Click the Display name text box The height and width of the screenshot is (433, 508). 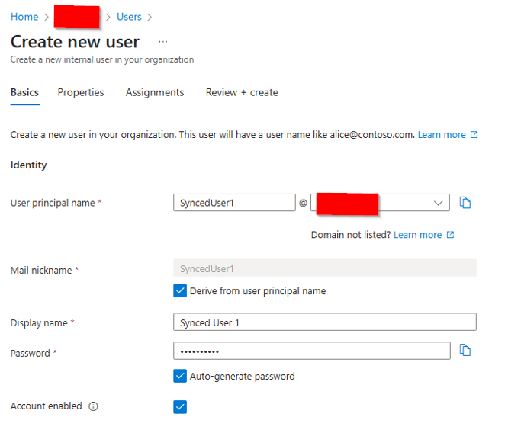(324, 322)
